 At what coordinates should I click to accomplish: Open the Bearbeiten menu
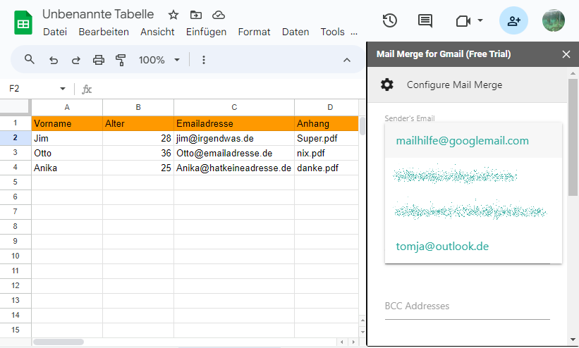(104, 32)
